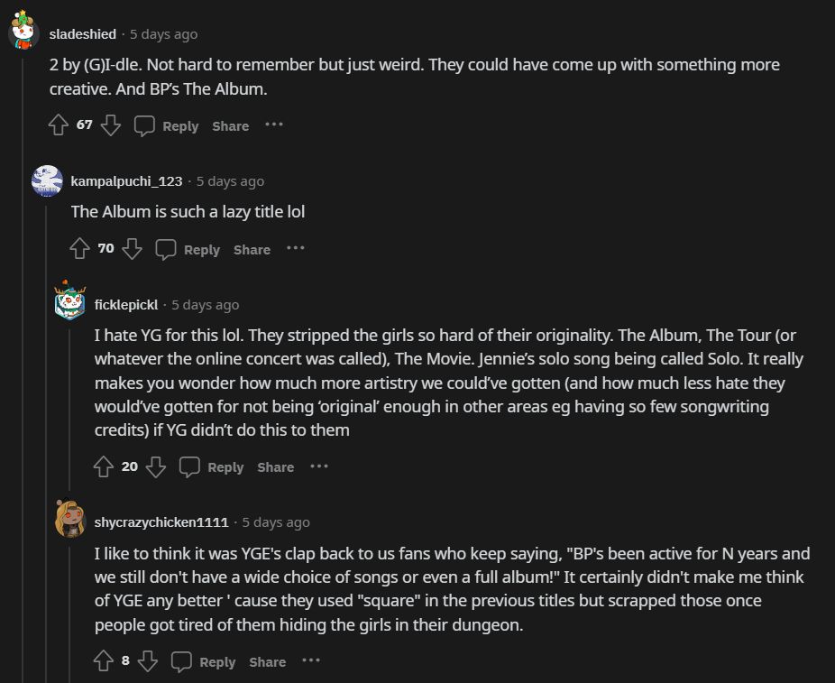Upvote kampalpuchi_123's lazy title comment
Viewport: 835px width, 683px height.
coord(80,249)
